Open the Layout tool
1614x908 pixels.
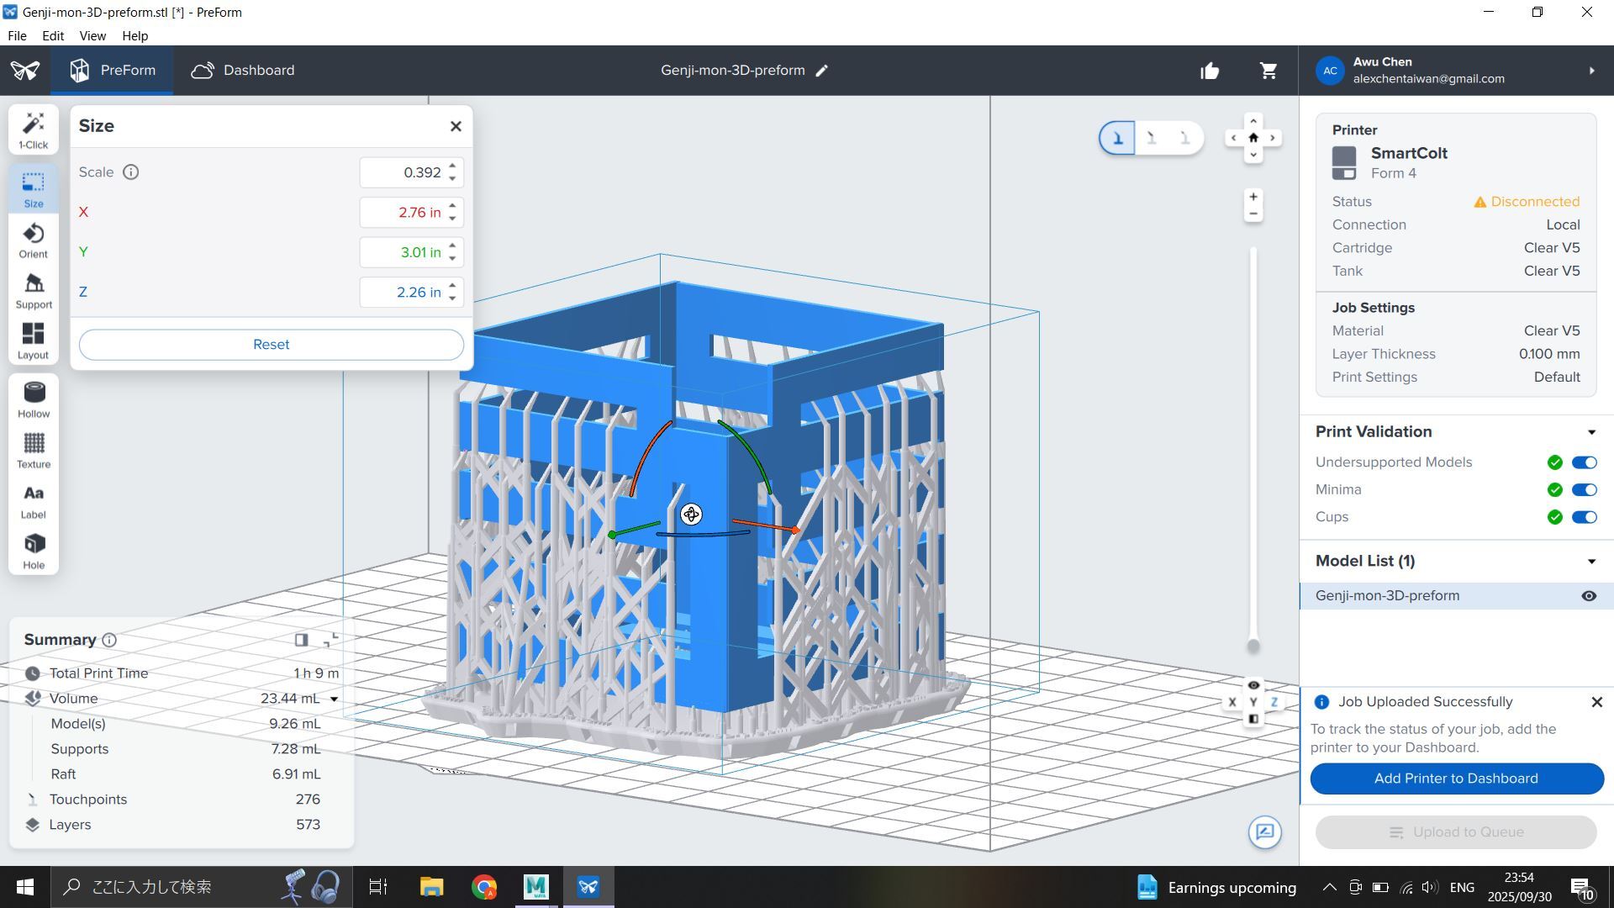[x=34, y=341]
